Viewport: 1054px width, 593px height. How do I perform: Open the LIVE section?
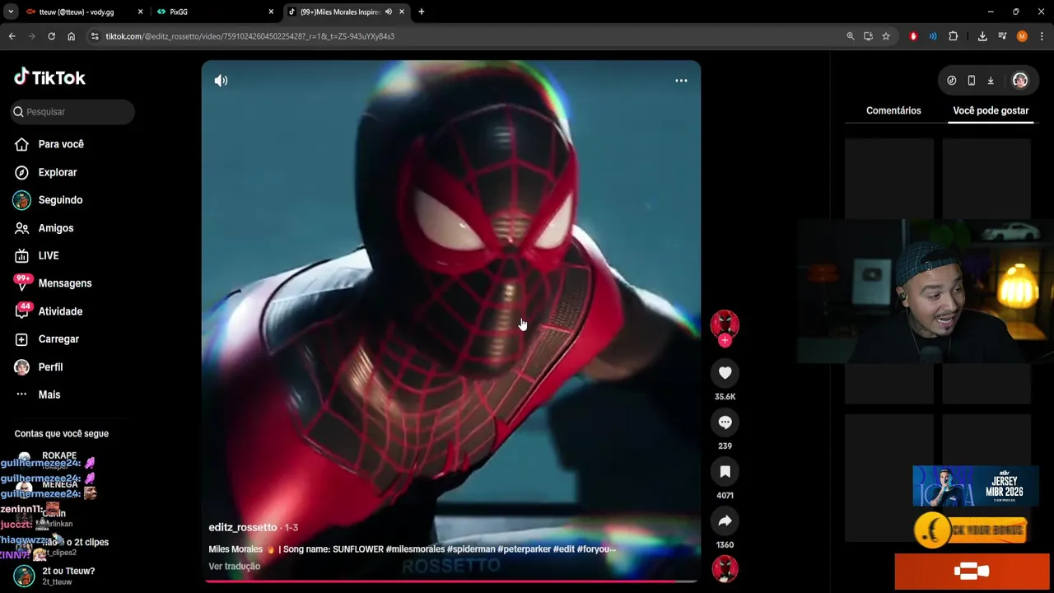click(49, 256)
